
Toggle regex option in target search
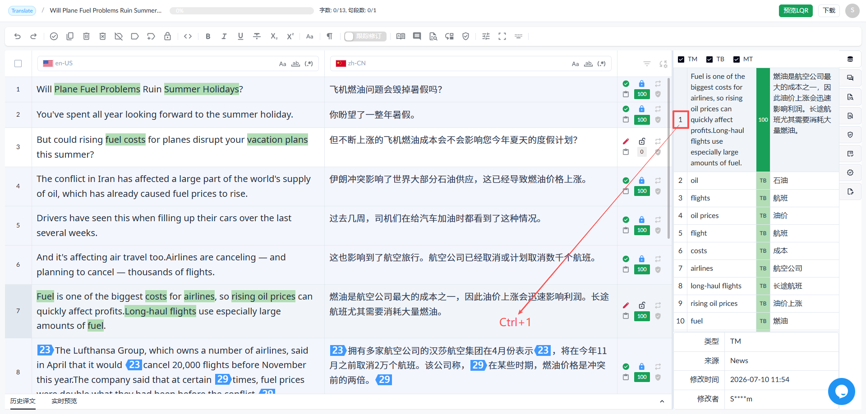pos(601,64)
